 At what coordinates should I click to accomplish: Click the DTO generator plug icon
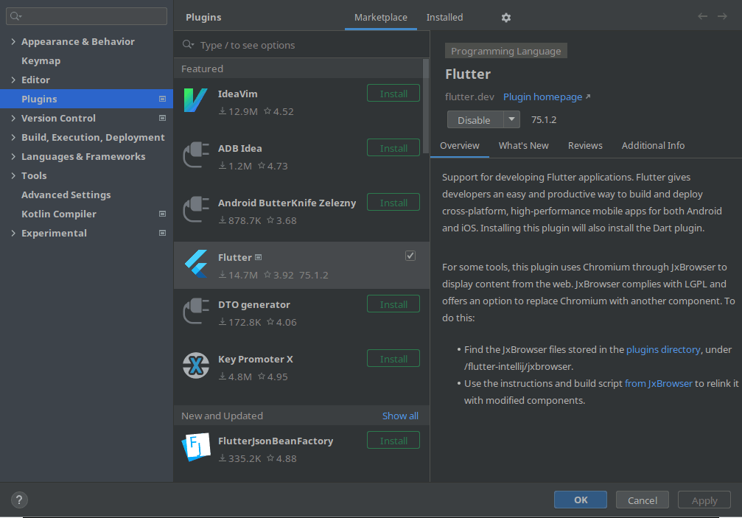point(196,311)
